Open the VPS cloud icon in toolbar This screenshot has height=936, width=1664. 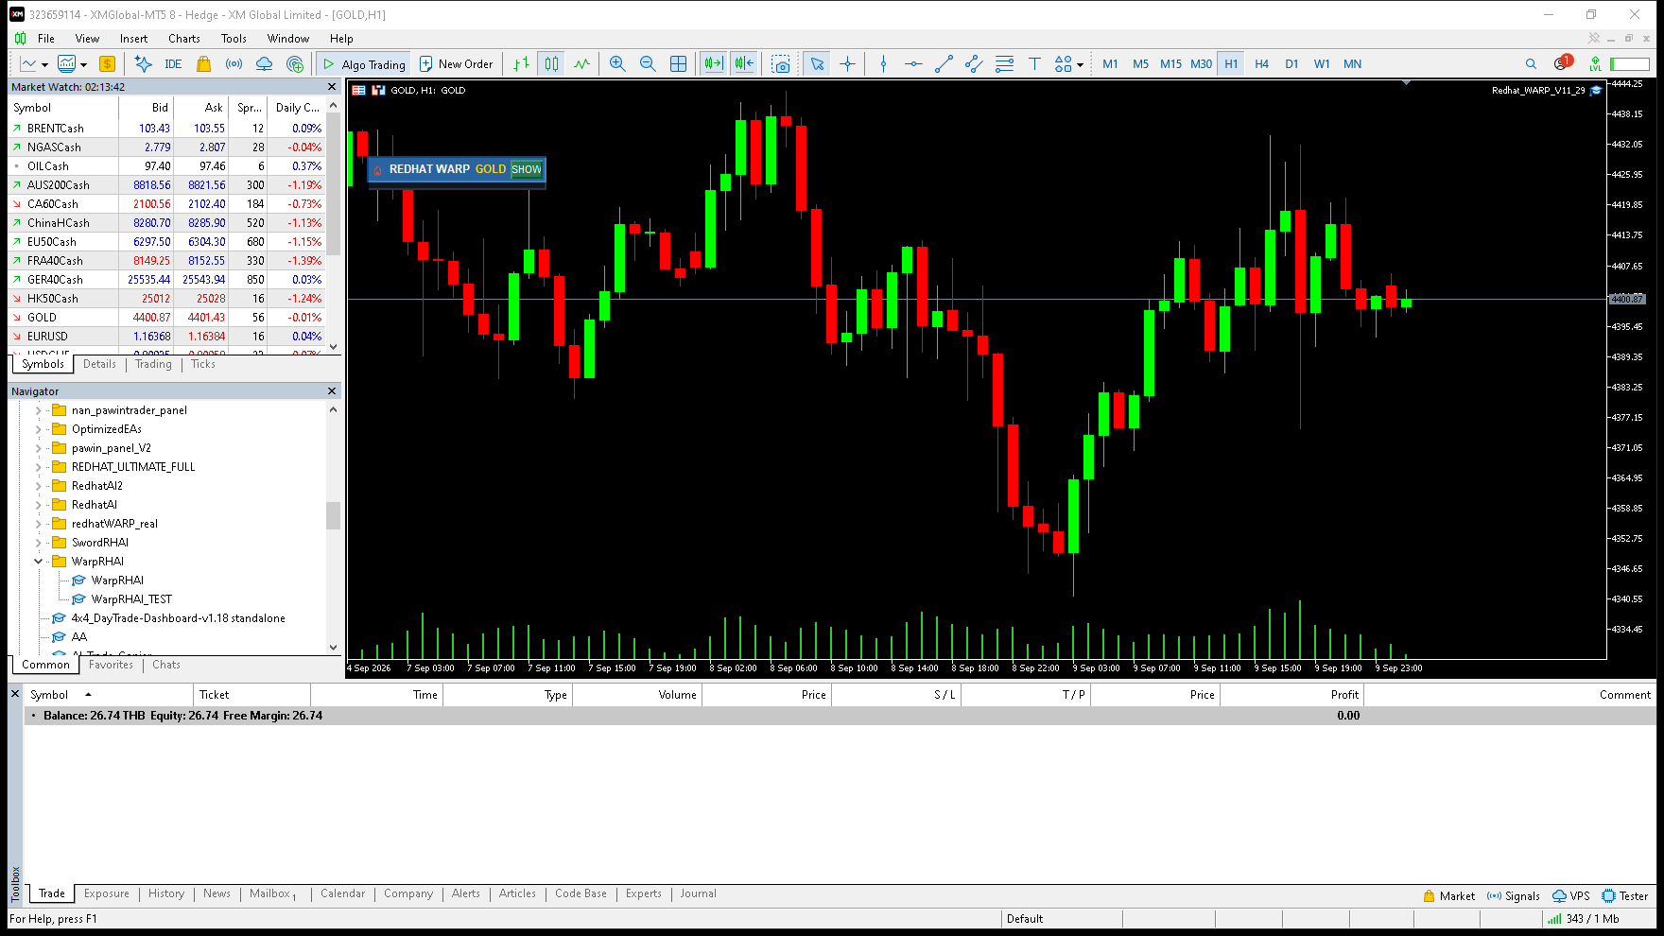tap(264, 64)
